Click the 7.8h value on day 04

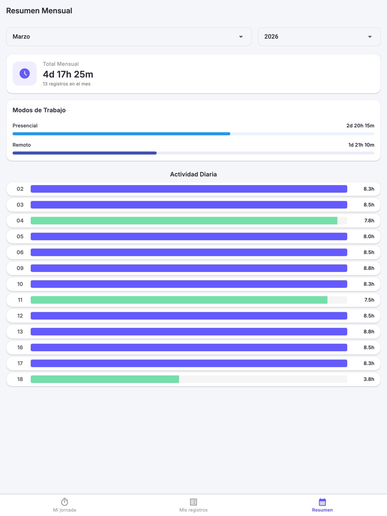coord(369,221)
